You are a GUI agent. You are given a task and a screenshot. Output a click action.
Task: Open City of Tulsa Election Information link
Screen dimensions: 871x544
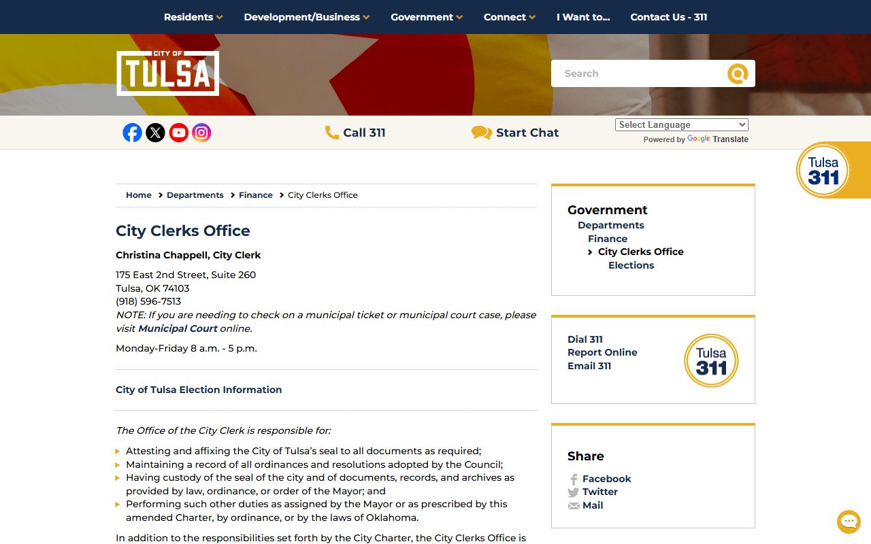pyautogui.click(x=199, y=390)
